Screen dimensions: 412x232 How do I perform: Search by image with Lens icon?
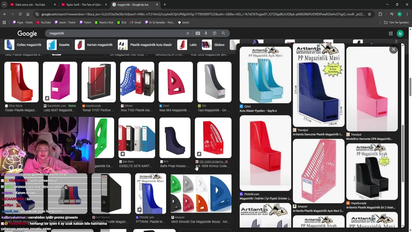[214, 33]
